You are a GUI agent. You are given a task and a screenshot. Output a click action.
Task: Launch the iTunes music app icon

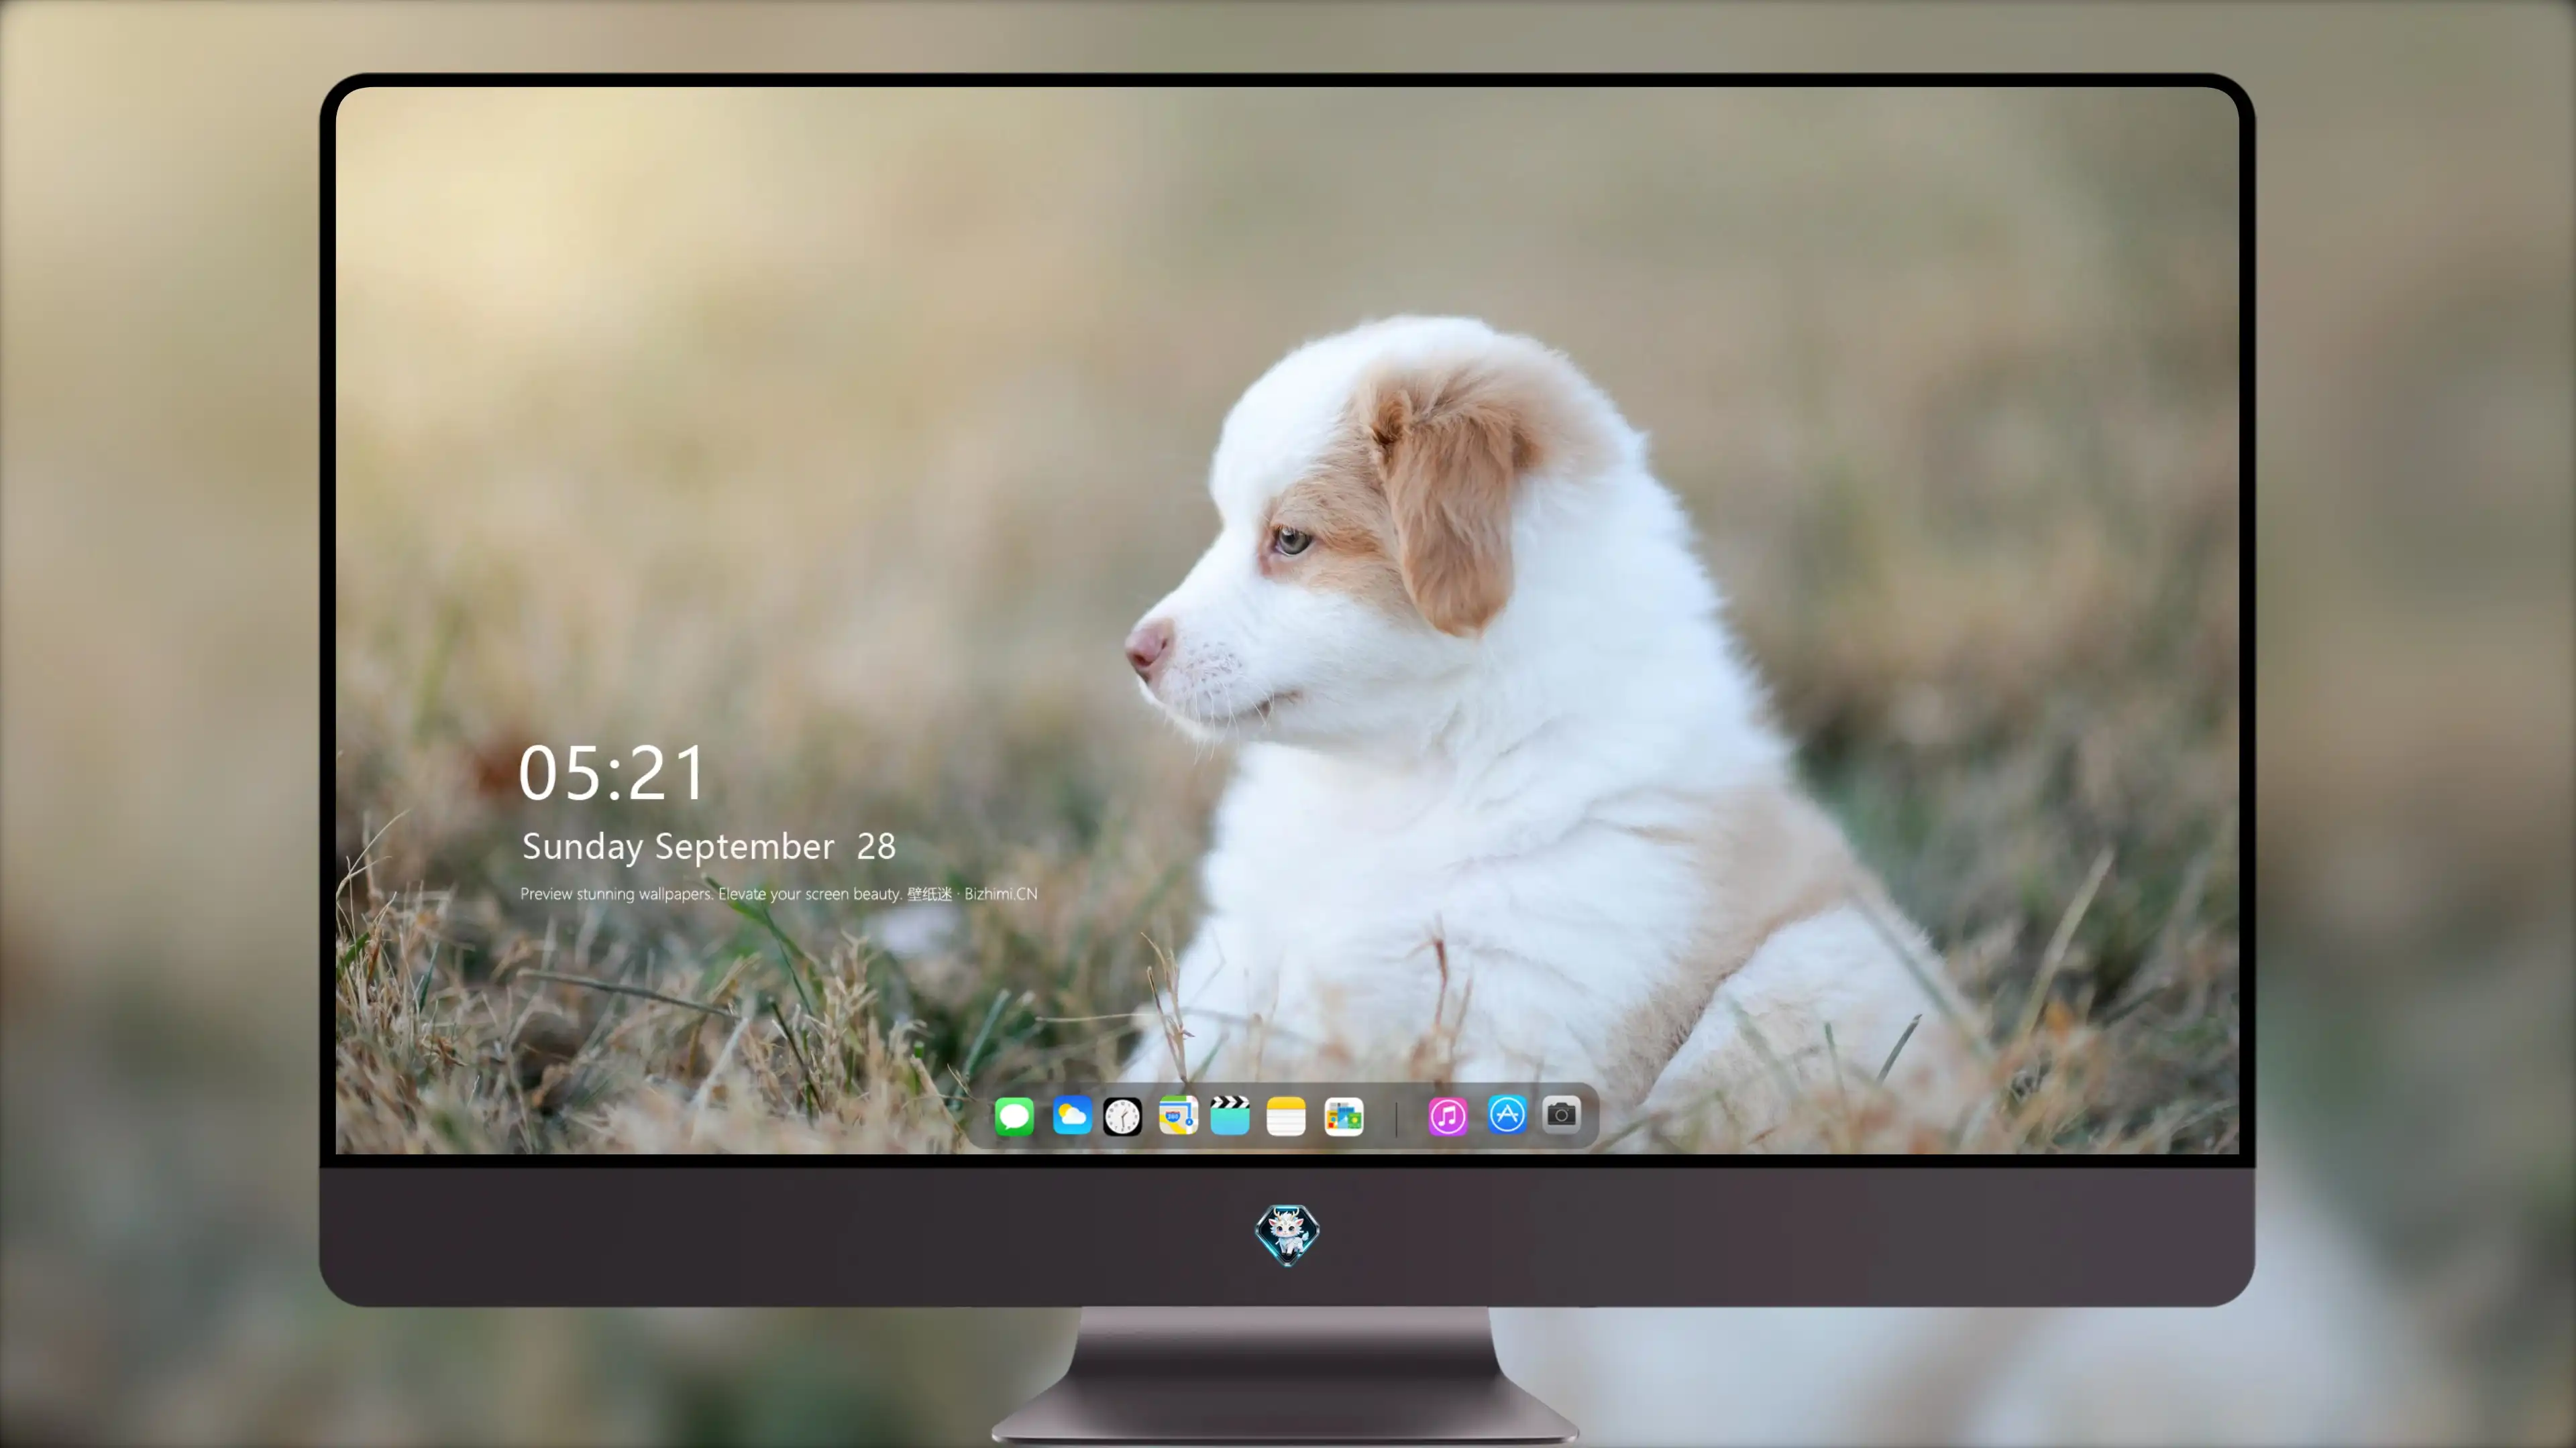point(1448,1116)
